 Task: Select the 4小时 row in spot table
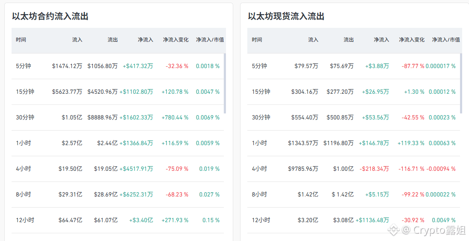point(353,169)
